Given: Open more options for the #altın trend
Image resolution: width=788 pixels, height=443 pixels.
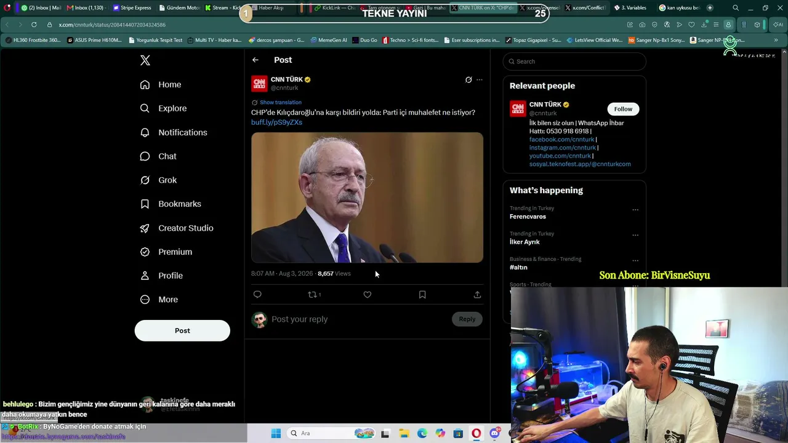Looking at the screenshot, I should 635,261.
